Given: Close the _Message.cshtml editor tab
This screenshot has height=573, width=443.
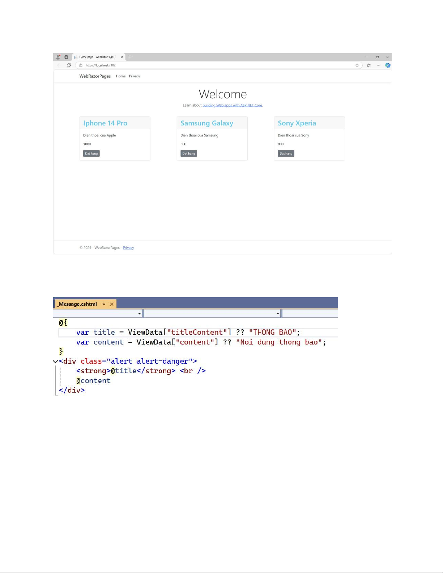Looking at the screenshot, I should 112,304.
